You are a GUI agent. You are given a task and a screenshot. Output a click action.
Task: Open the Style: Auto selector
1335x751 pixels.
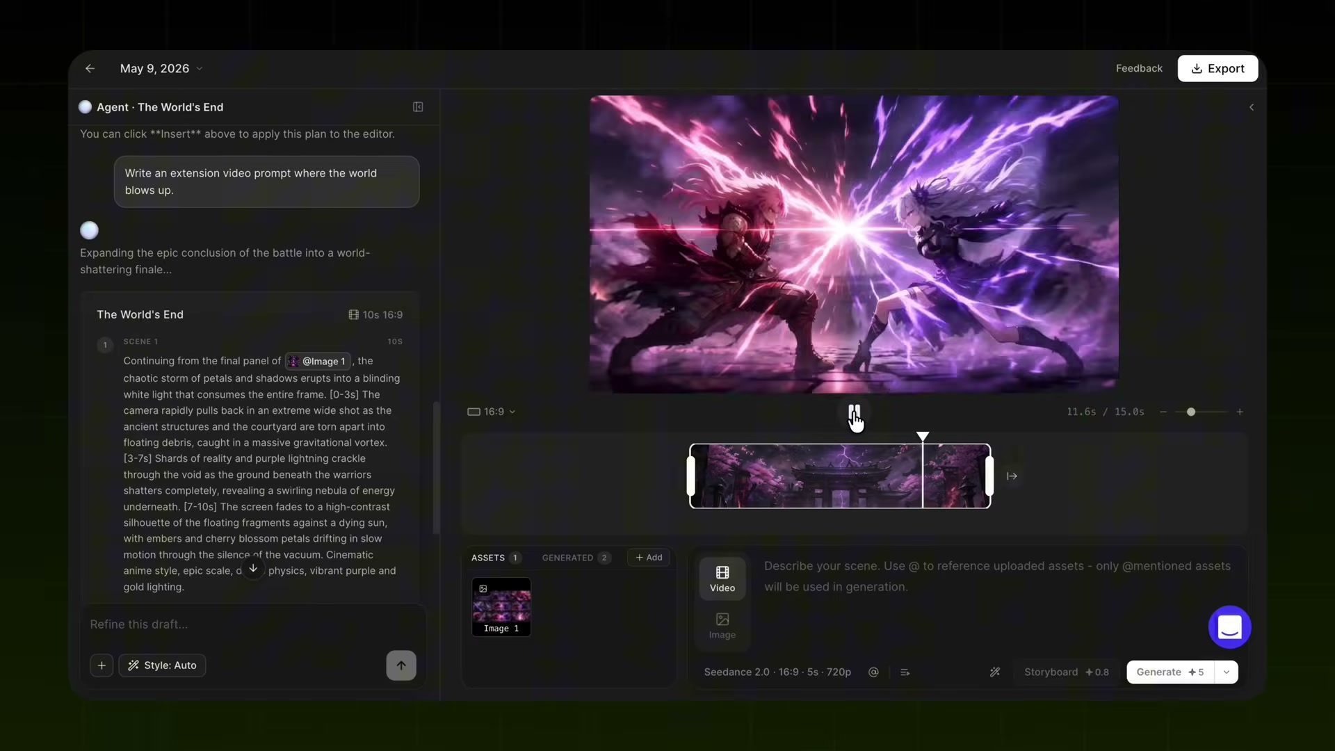[x=162, y=665]
